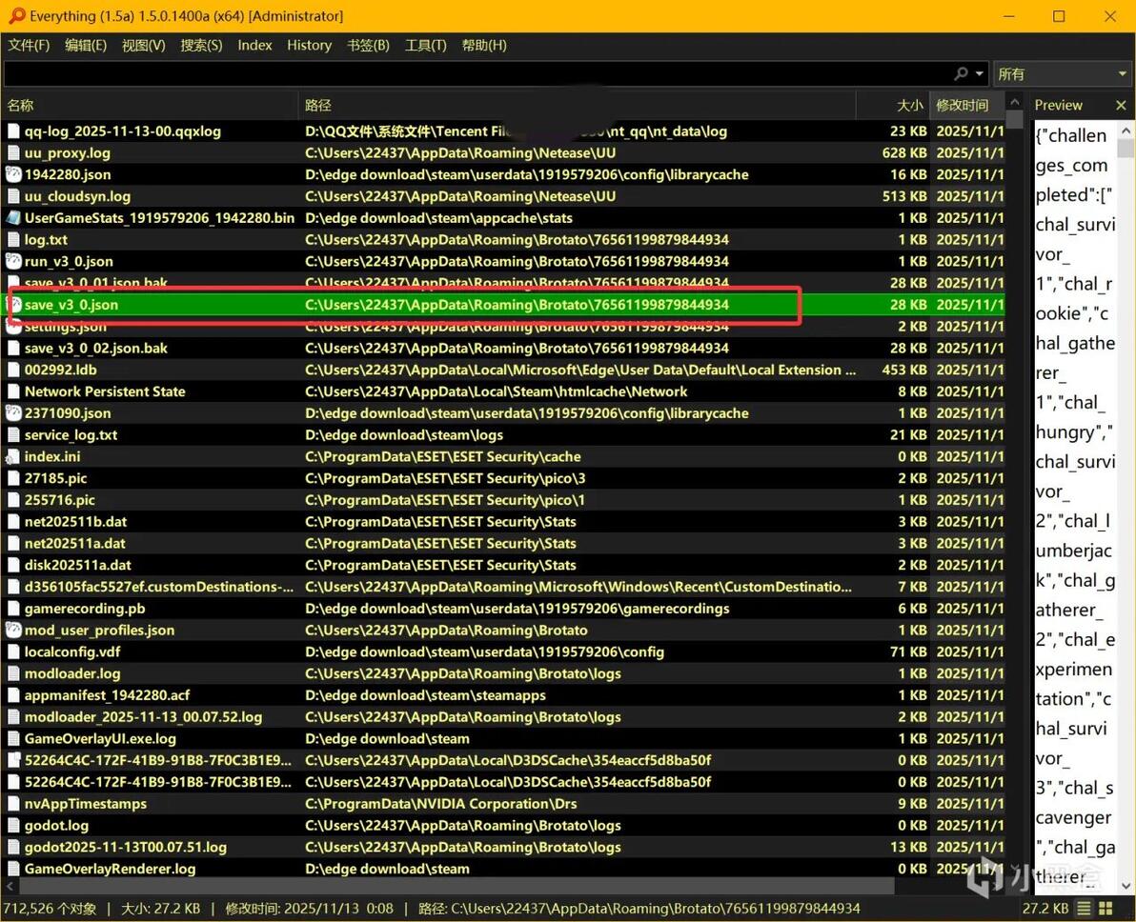Image resolution: width=1136 pixels, height=922 pixels.
Task: Expand the search options dropdown arrow
Action: (x=980, y=74)
